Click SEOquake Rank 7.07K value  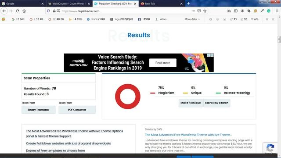tap(96, 19)
